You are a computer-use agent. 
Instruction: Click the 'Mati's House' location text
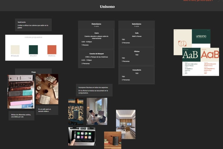[137, 36]
